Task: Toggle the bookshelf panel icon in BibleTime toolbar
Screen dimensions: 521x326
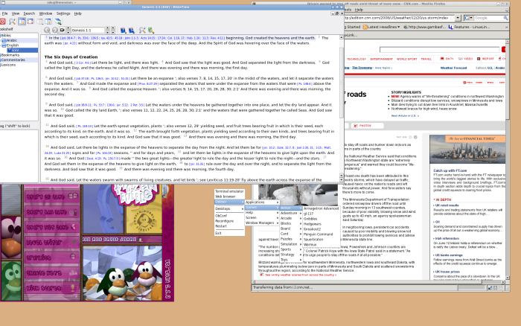Action: 22,22
